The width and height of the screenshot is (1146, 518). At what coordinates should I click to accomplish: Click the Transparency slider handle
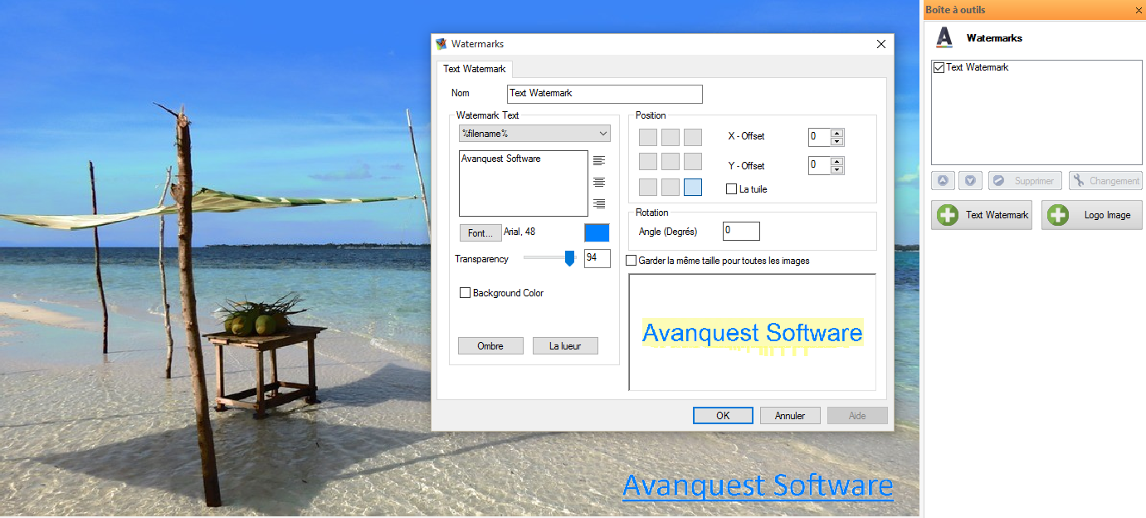coord(569,258)
